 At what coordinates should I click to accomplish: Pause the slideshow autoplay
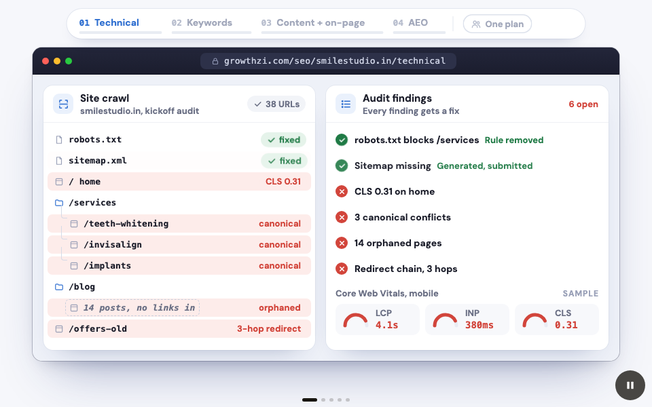[x=630, y=385]
